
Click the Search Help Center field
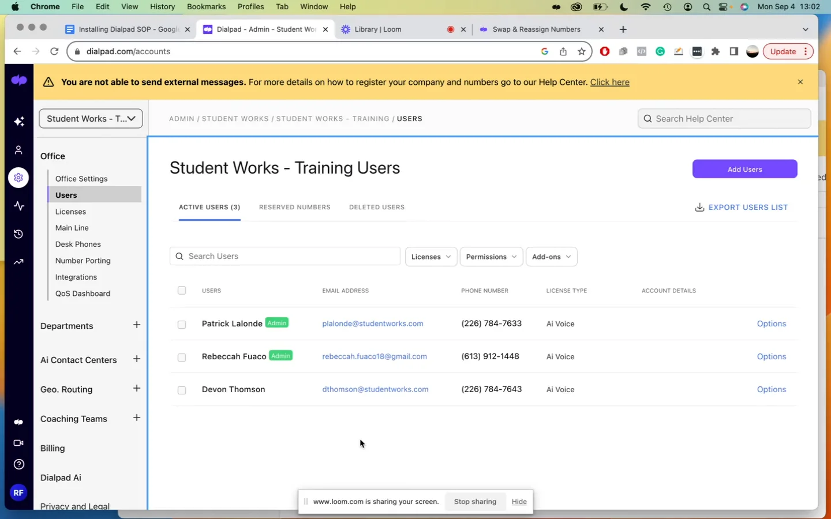coord(724,119)
